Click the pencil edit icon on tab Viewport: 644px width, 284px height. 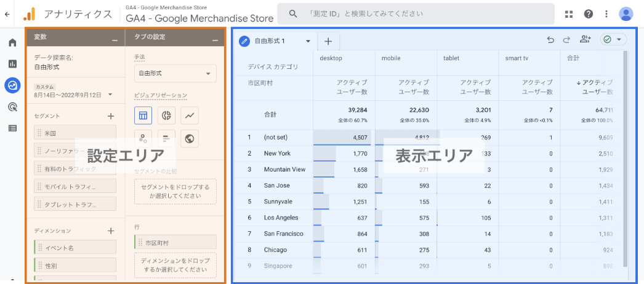pos(245,41)
